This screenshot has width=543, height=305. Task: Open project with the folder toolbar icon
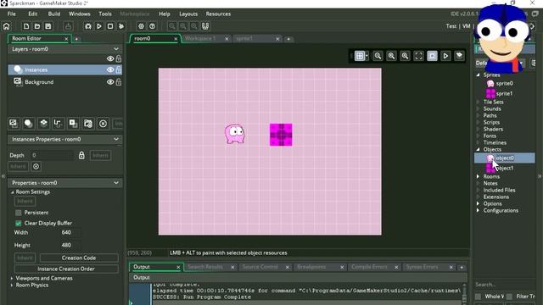[37, 26]
